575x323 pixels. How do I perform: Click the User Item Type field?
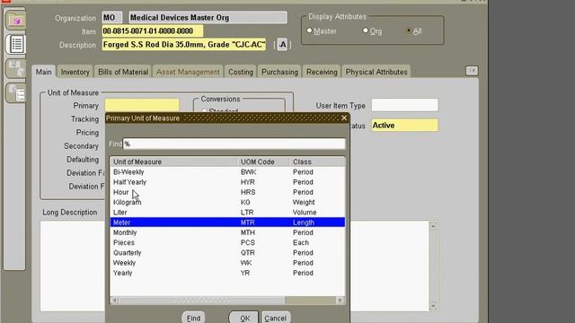404,106
